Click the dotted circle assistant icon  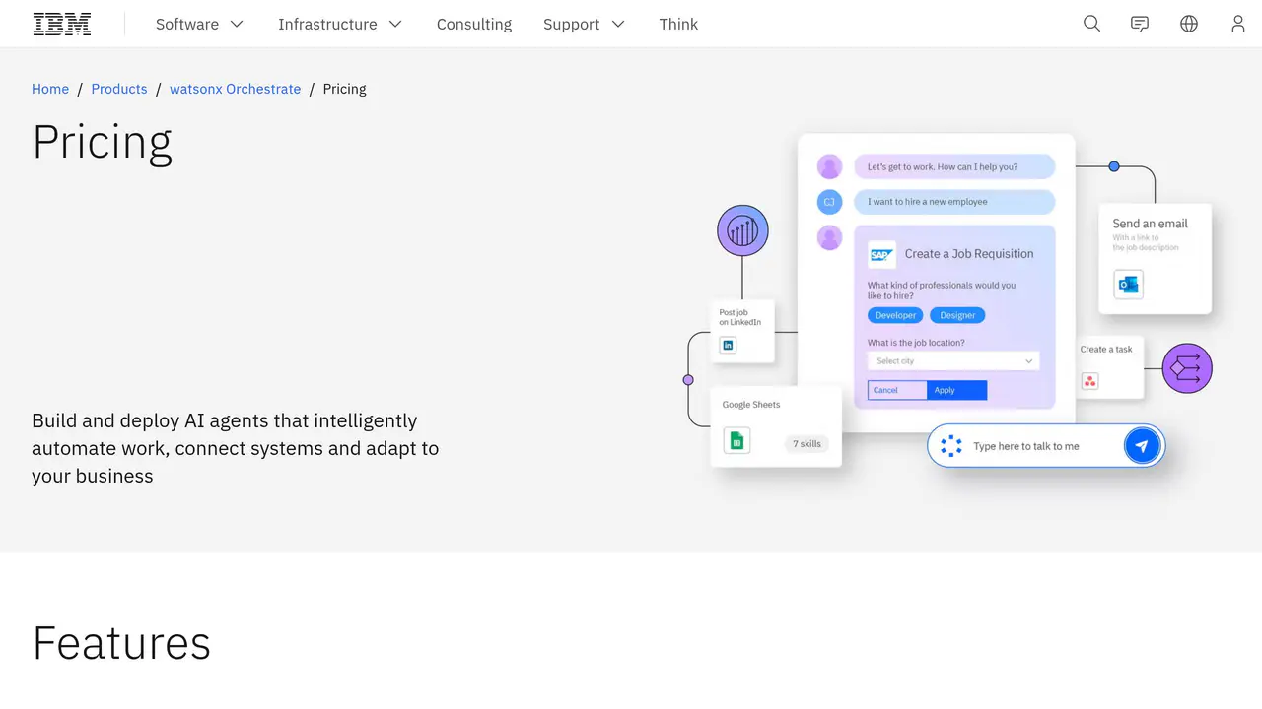(x=950, y=446)
